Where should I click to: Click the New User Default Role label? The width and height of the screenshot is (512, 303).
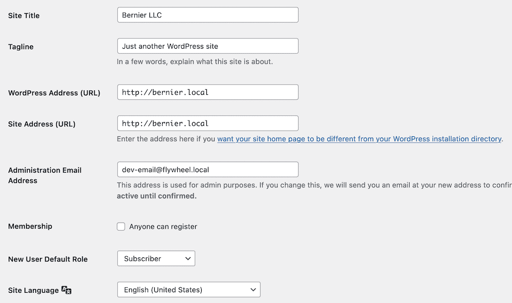click(48, 259)
